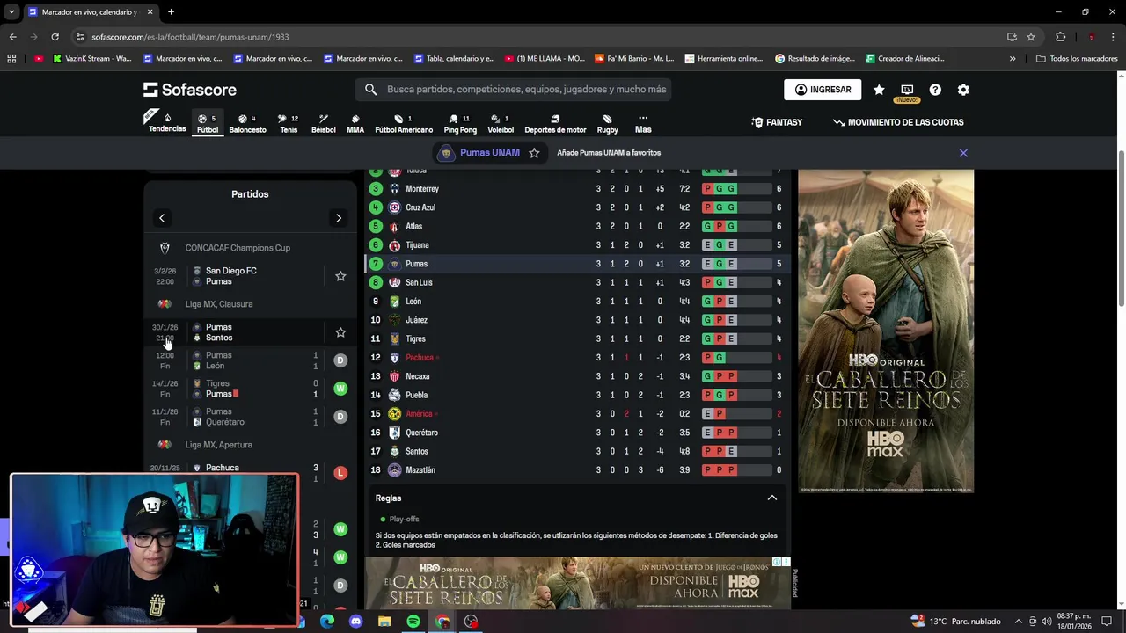Open the Pumas vs León match result
This screenshot has width=1126, height=633.
click(251, 360)
